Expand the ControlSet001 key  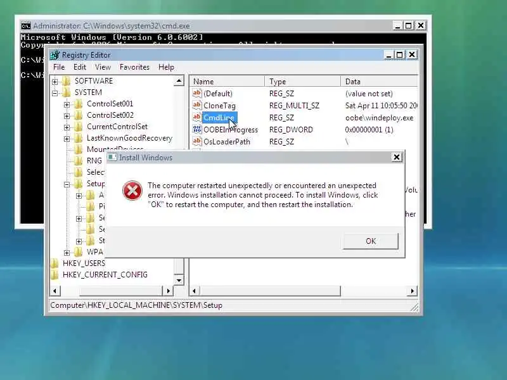point(67,104)
